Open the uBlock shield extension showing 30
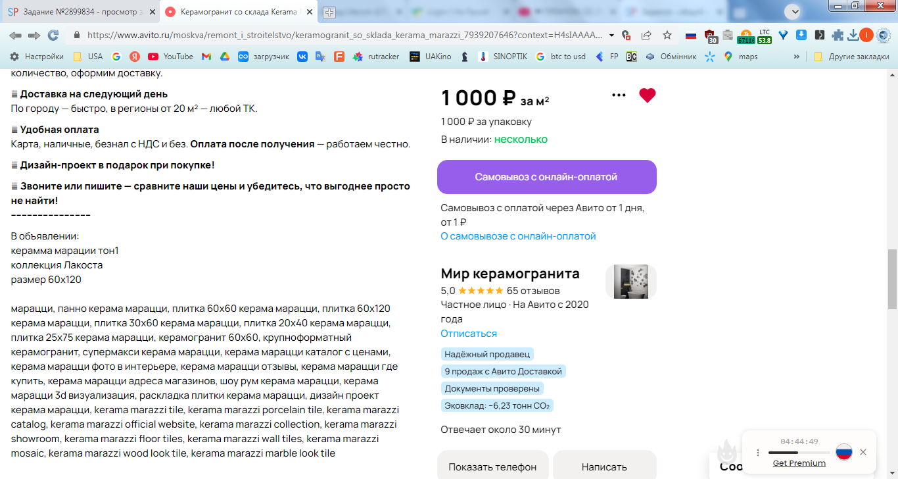898x479 pixels. (x=710, y=36)
